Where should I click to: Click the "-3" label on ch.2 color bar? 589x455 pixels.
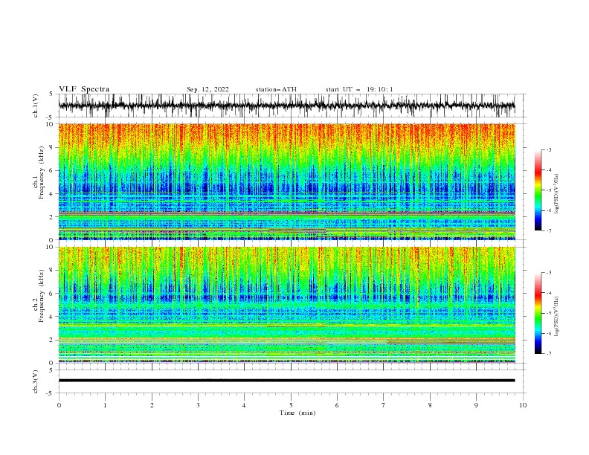tap(548, 273)
